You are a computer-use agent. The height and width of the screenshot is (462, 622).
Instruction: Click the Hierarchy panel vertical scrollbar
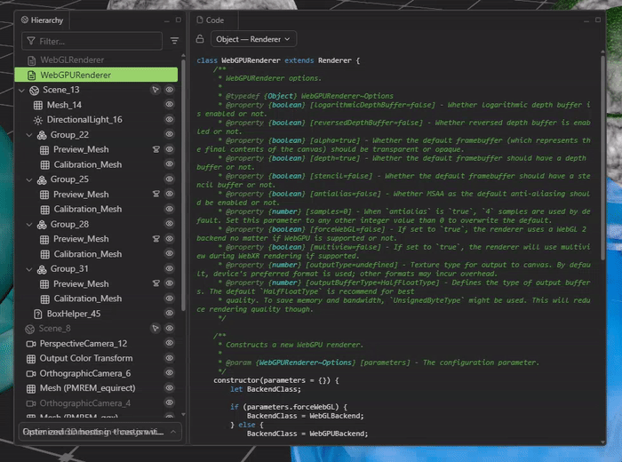183,185
